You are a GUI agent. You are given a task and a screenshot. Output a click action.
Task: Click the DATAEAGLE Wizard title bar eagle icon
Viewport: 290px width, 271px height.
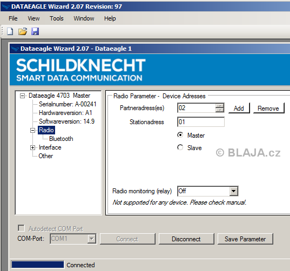[5, 6]
